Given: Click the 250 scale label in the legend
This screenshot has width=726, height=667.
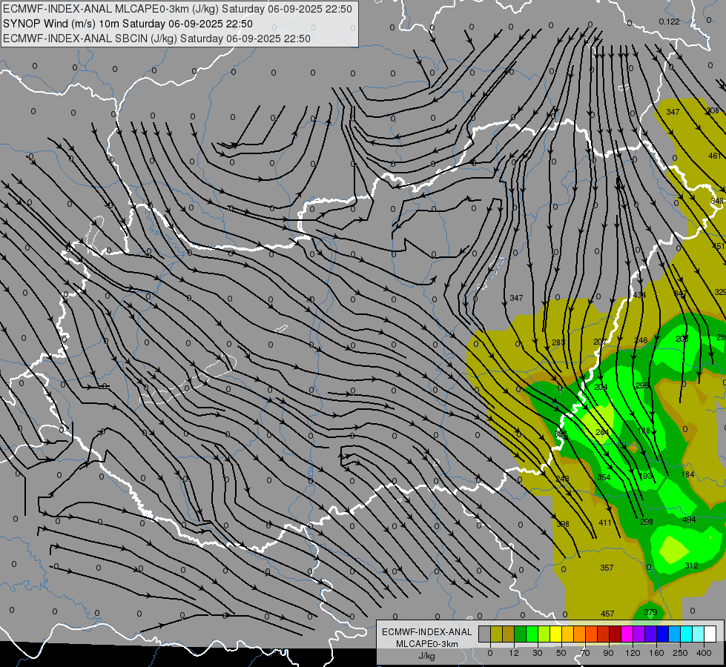Looking at the screenshot, I should click(680, 653).
